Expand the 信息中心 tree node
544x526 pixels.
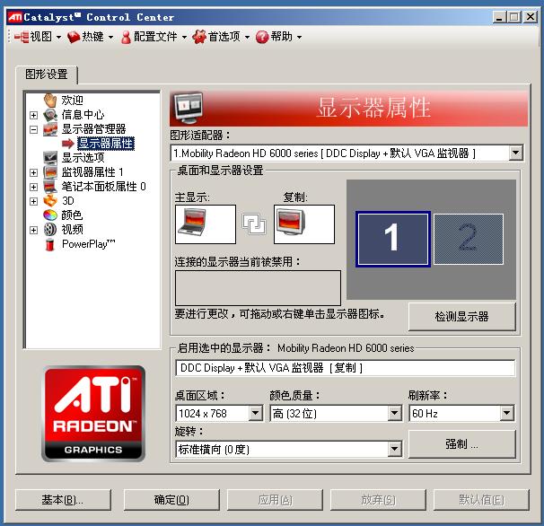click(33, 115)
